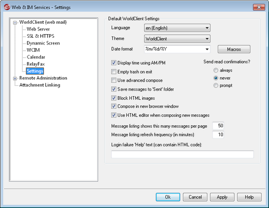
Task: Toggle Display time using AM/PM checkbox
Action: coord(114,63)
